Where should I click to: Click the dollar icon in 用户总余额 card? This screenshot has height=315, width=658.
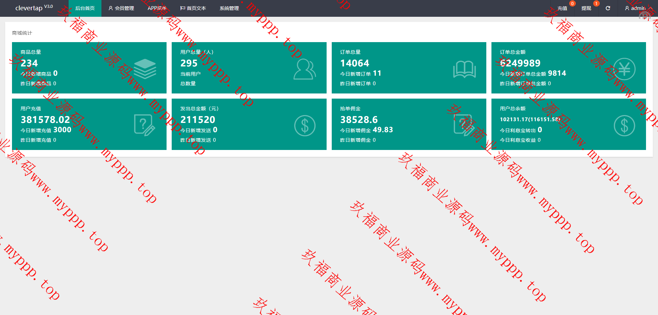click(624, 126)
